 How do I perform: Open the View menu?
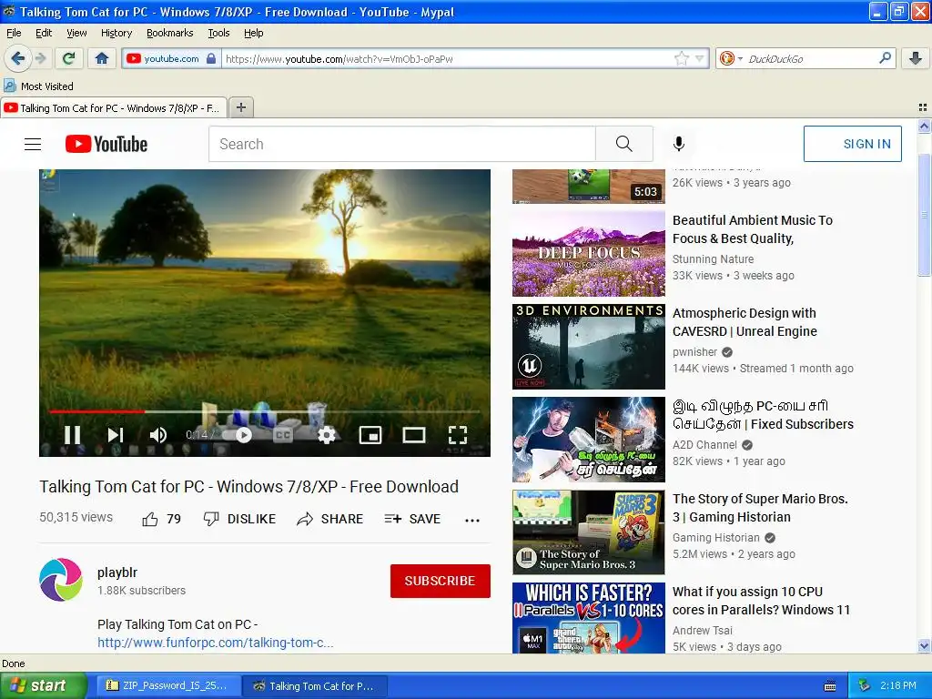tap(76, 33)
